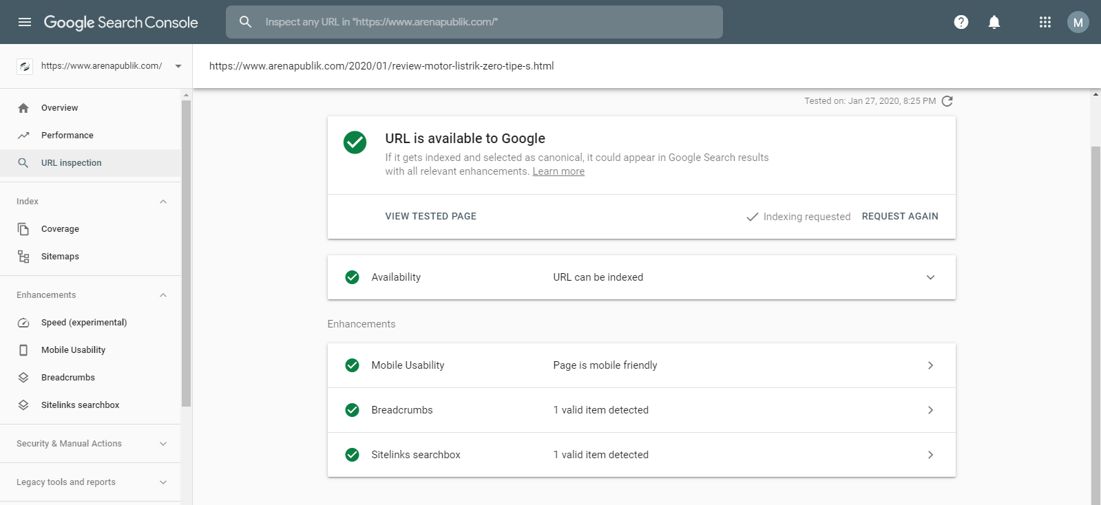
Task: Expand the Availability row chevron
Action: [x=930, y=277]
